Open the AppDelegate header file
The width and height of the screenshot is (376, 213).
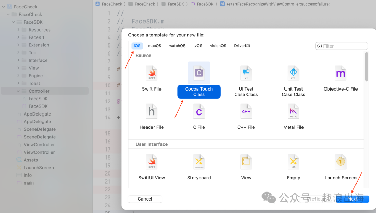click(34, 114)
